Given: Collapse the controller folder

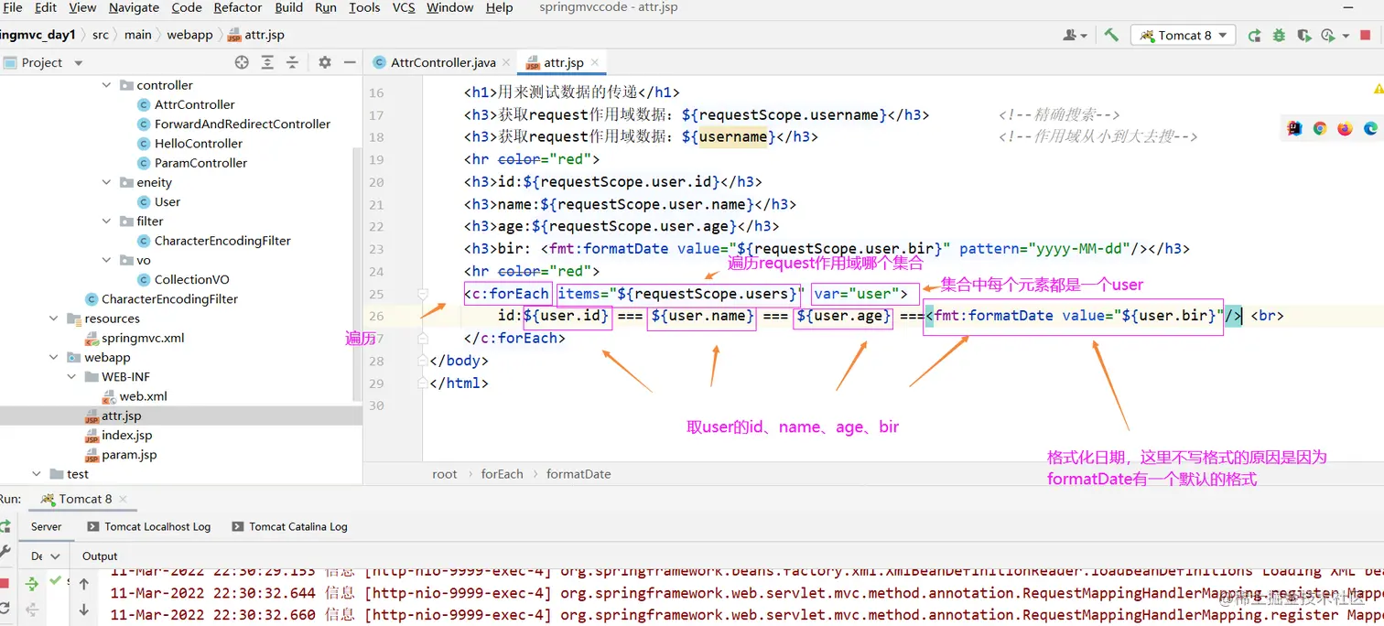Looking at the screenshot, I should [107, 85].
